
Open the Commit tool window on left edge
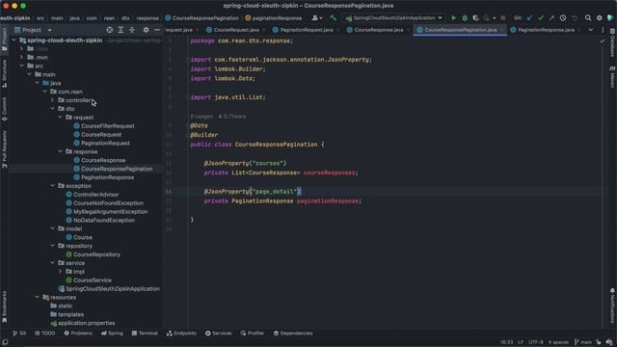tap(4, 109)
